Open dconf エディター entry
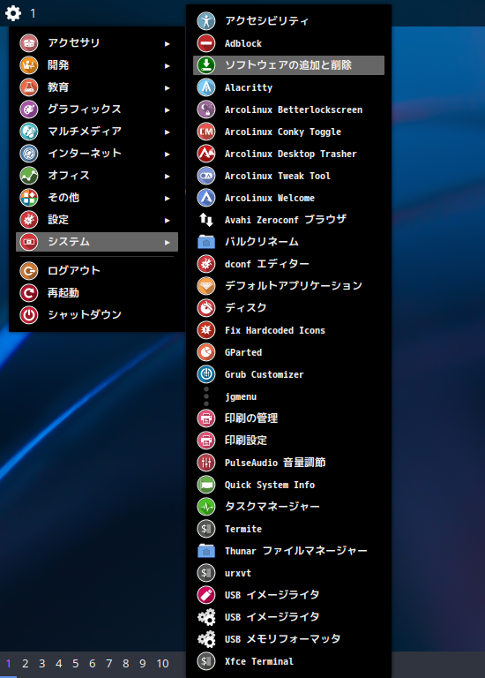This screenshot has width=485, height=678. click(x=288, y=264)
